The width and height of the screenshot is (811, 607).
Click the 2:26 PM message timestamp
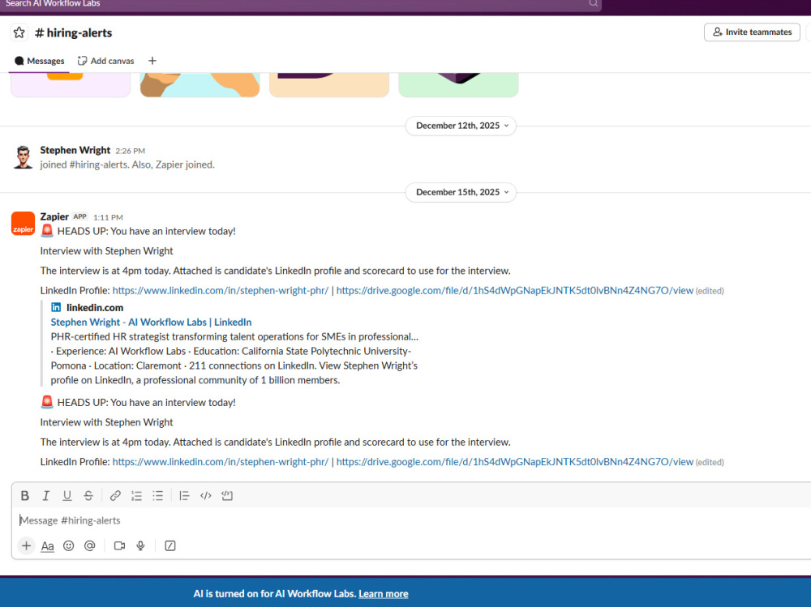pos(131,151)
